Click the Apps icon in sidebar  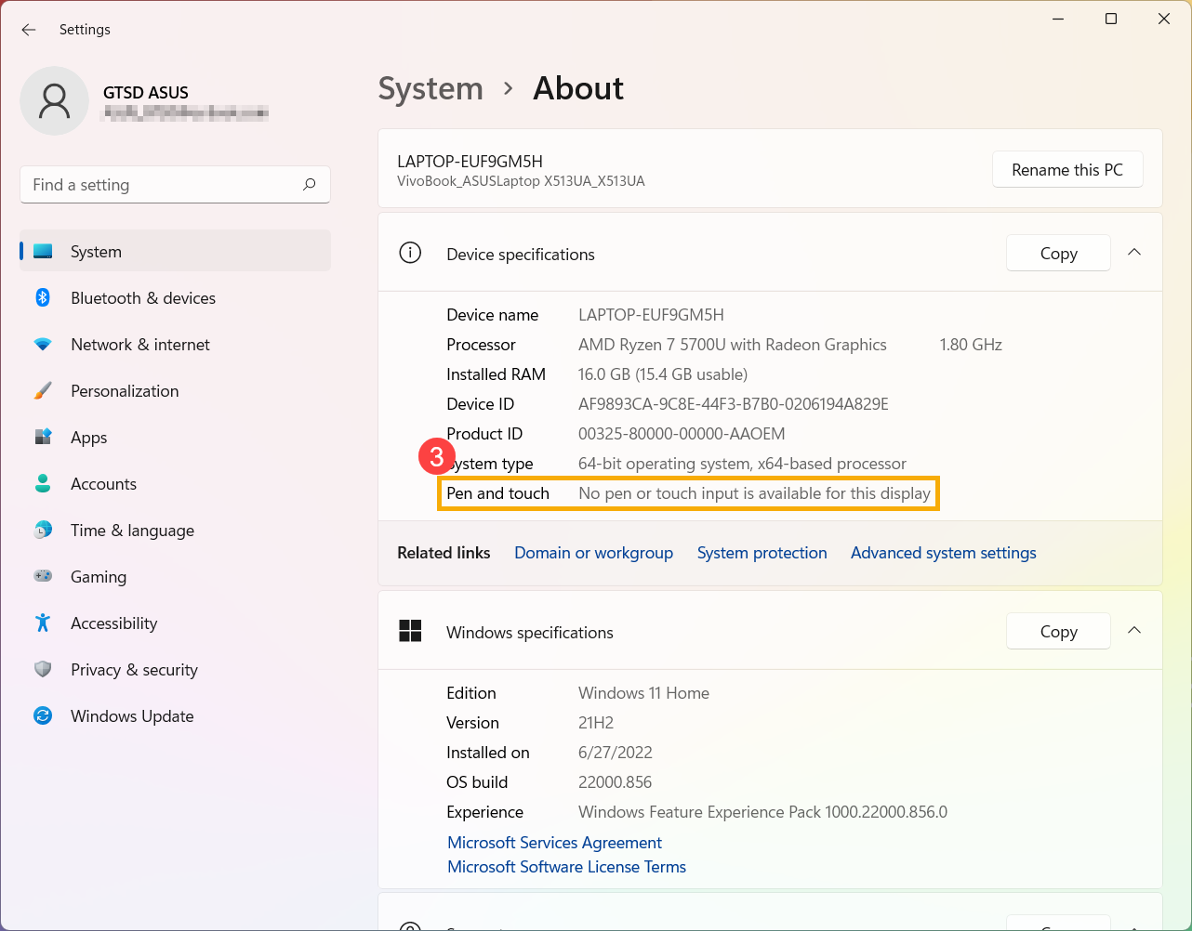coord(43,437)
